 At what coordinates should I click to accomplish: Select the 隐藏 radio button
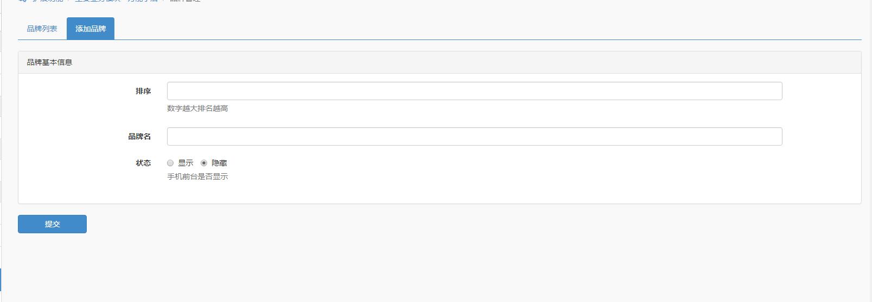pos(204,163)
